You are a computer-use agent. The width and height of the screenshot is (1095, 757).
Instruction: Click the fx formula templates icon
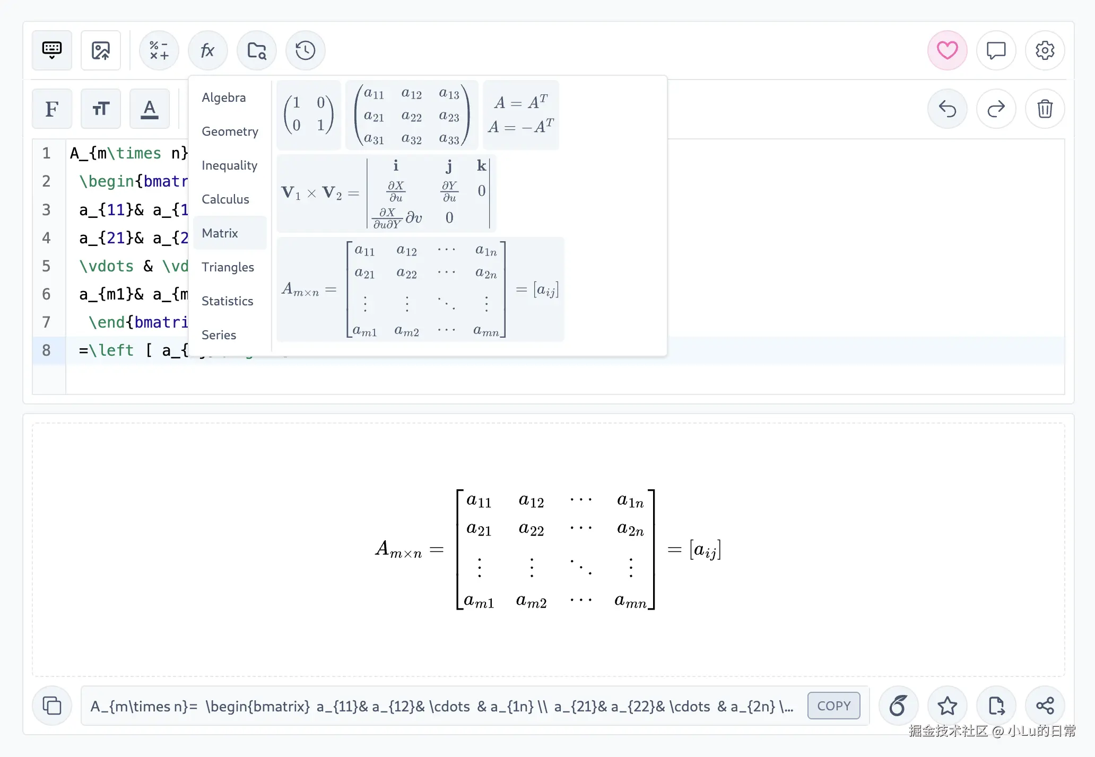207,51
